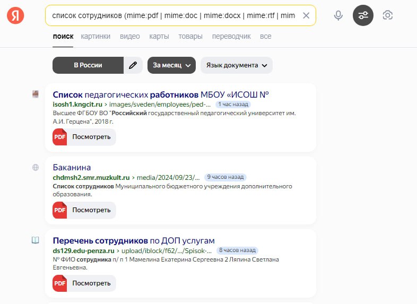Click the isosh1.kngcit.ru domain link
This screenshot has height=304, width=417.
click(77, 105)
